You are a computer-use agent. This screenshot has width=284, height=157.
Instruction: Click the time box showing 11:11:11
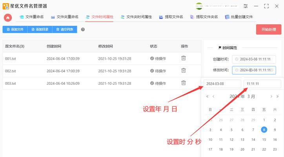[x=262, y=84]
